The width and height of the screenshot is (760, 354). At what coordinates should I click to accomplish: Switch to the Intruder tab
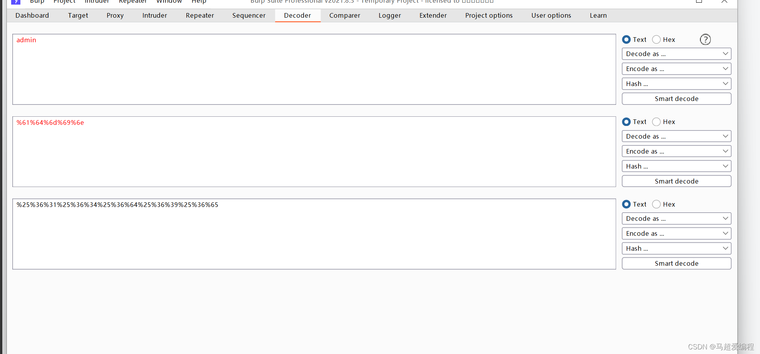point(155,15)
